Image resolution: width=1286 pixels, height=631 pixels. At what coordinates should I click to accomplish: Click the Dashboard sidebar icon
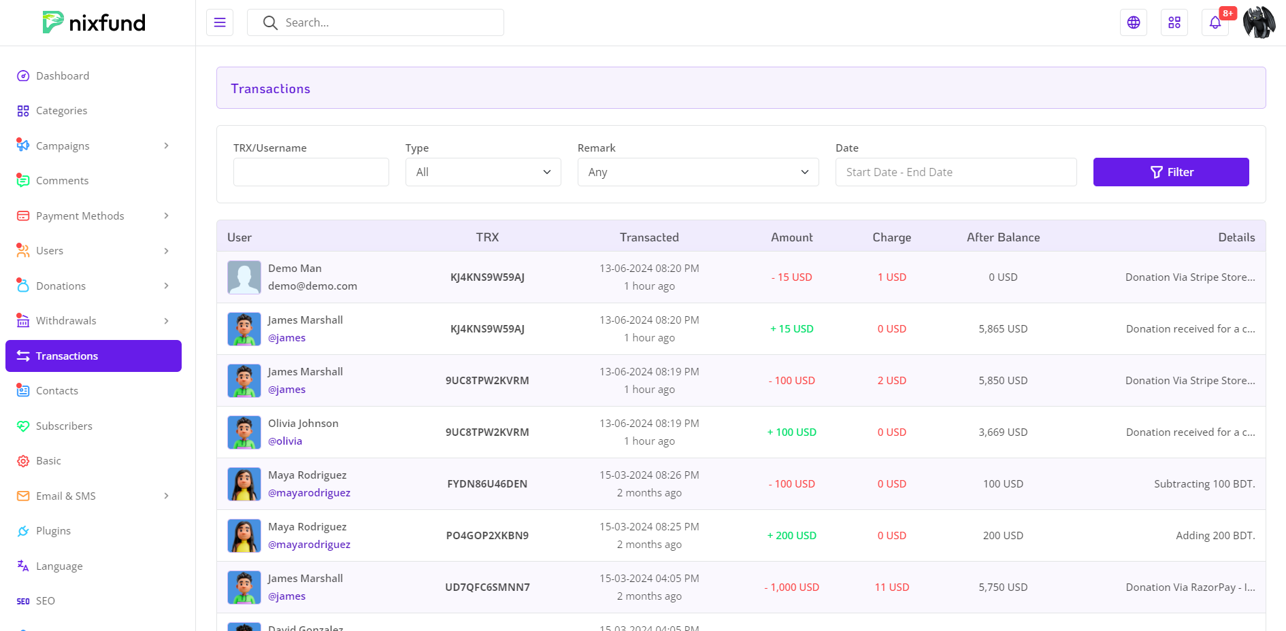pos(23,76)
